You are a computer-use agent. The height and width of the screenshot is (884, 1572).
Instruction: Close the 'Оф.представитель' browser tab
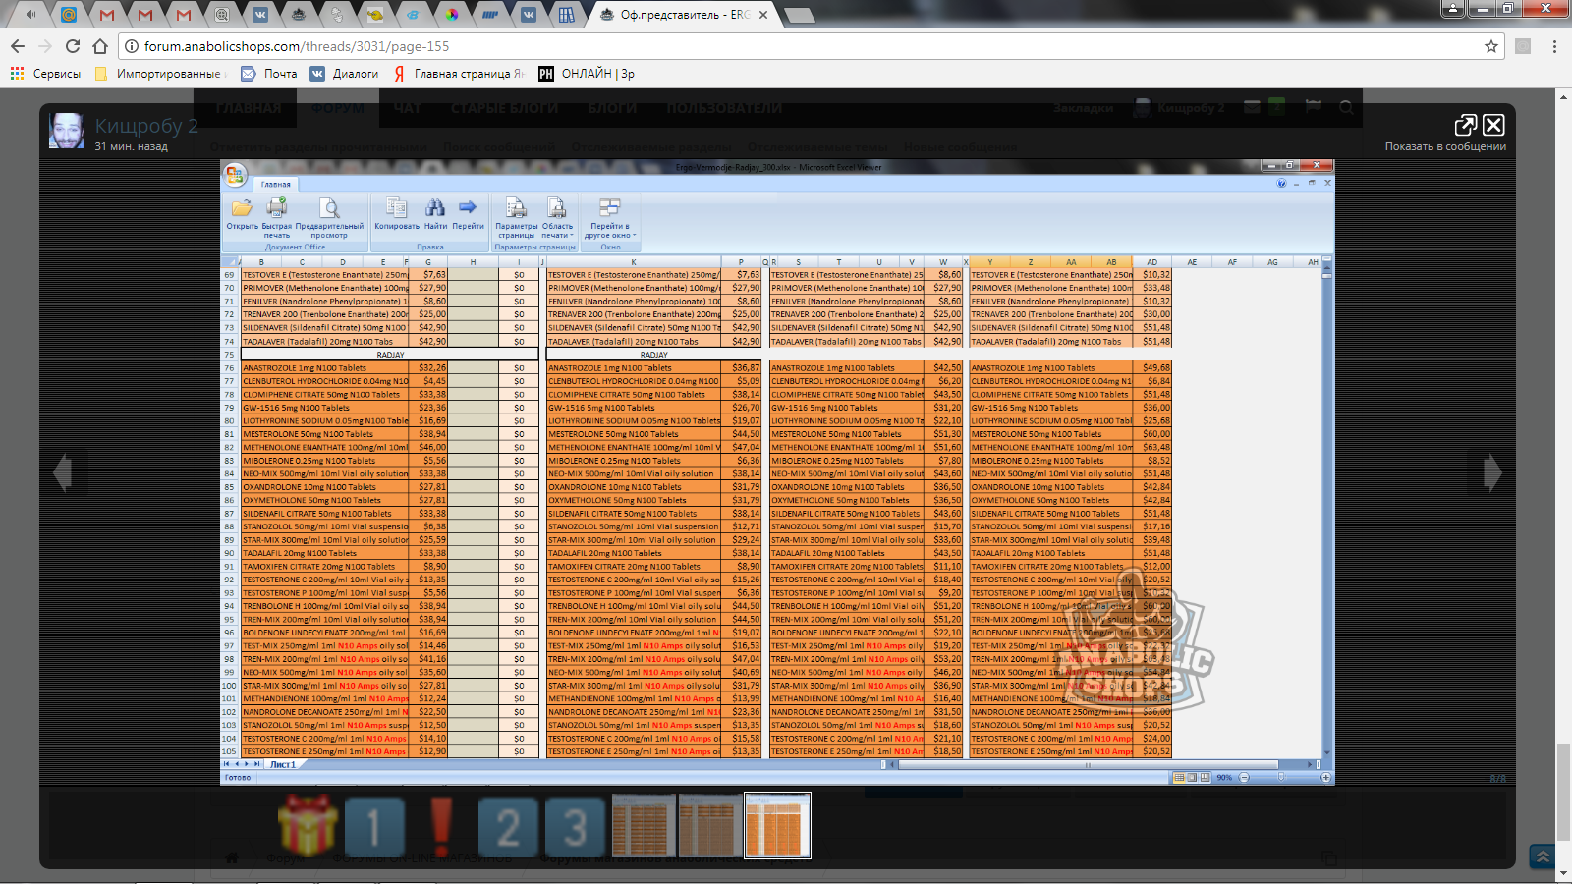[x=763, y=15]
